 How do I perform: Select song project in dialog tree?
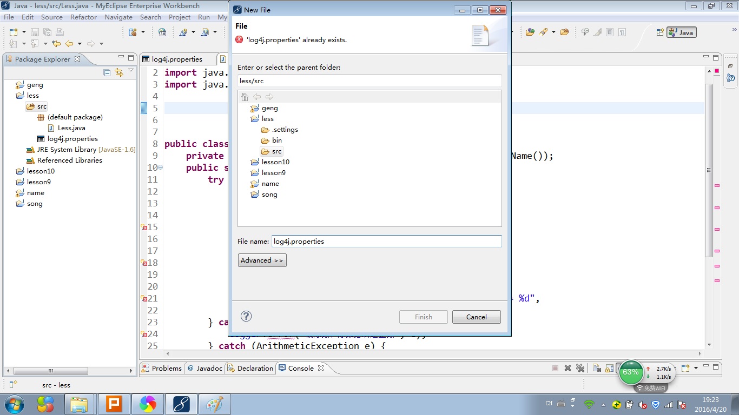coord(264,195)
